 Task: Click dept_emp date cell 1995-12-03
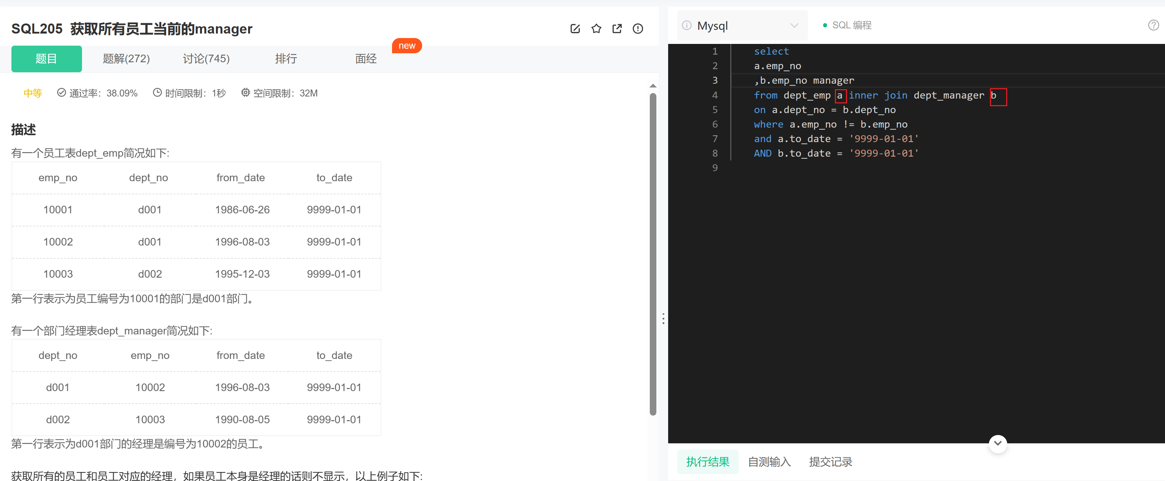click(242, 274)
